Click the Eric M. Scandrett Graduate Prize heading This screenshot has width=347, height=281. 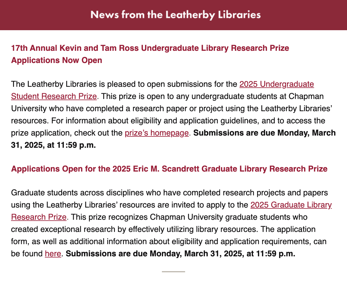pyautogui.click(x=169, y=169)
